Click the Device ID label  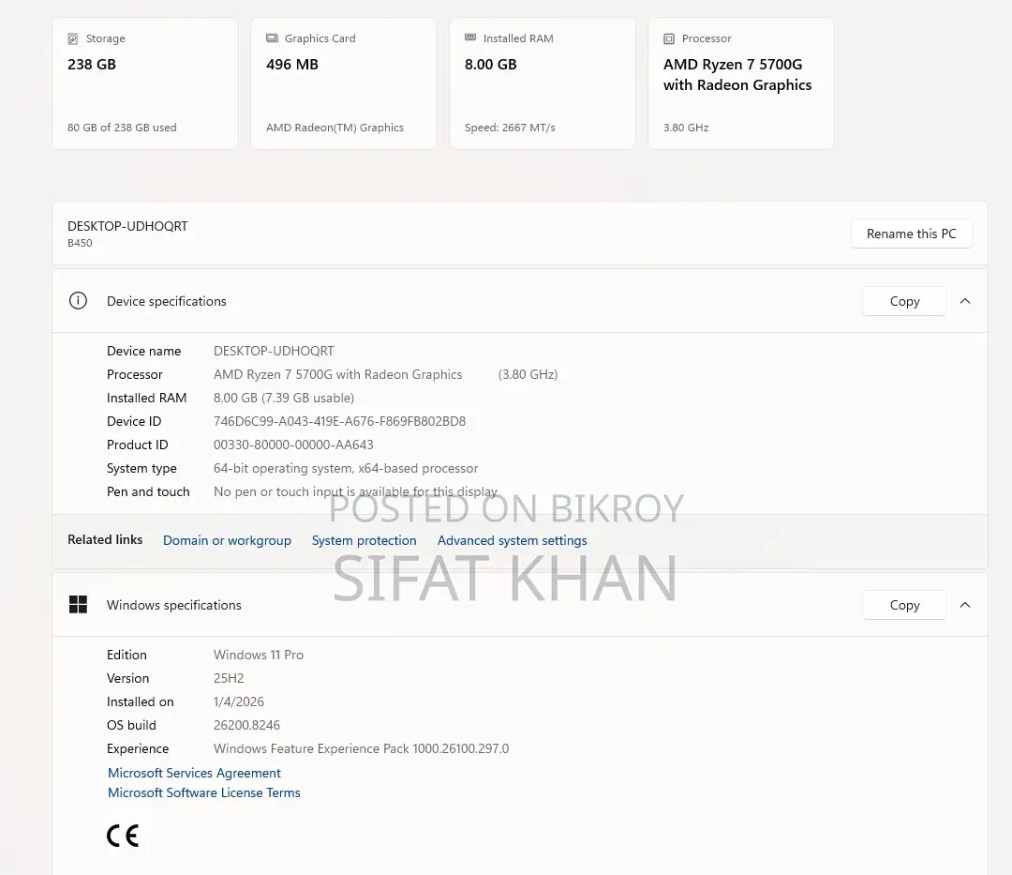click(x=134, y=421)
